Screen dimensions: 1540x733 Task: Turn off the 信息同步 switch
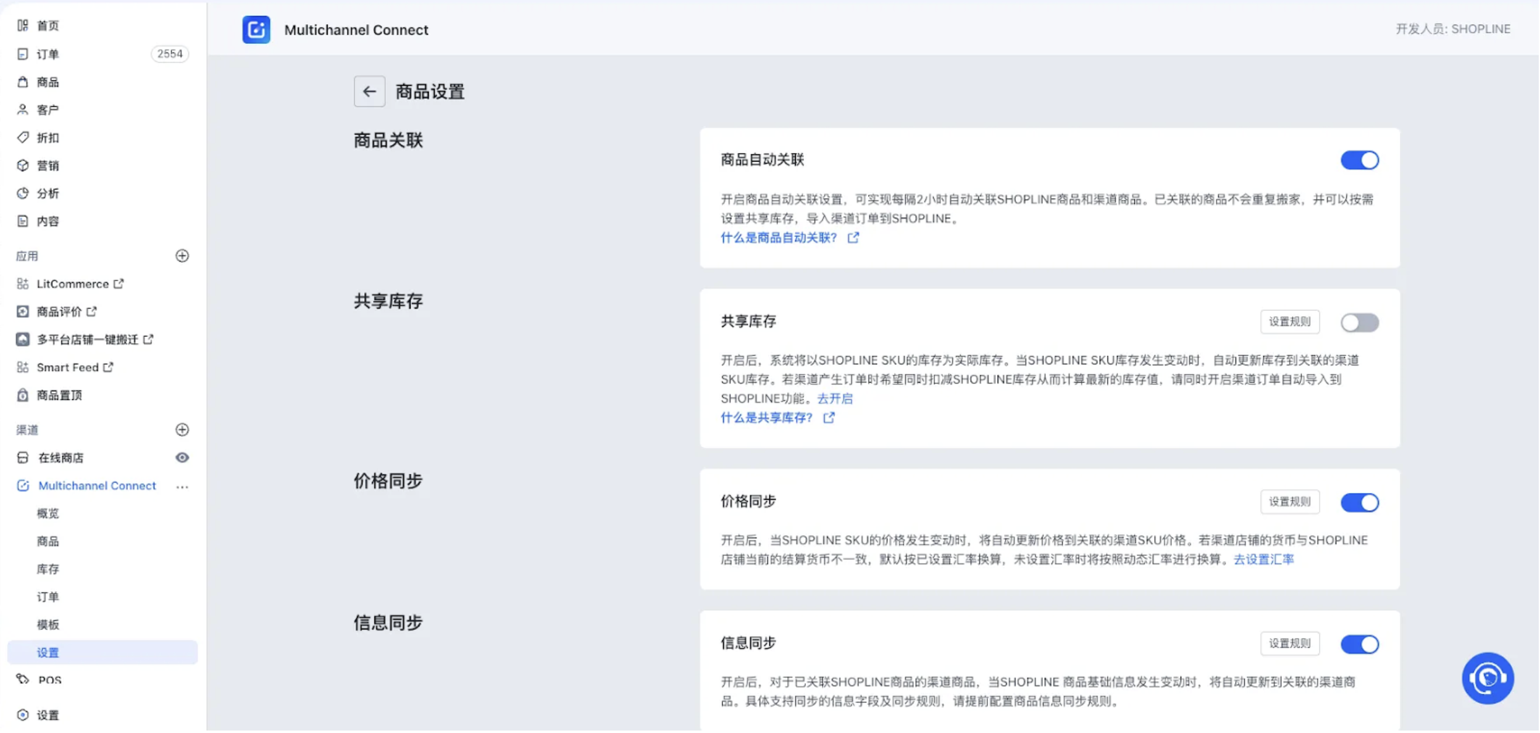(x=1360, y=645)
